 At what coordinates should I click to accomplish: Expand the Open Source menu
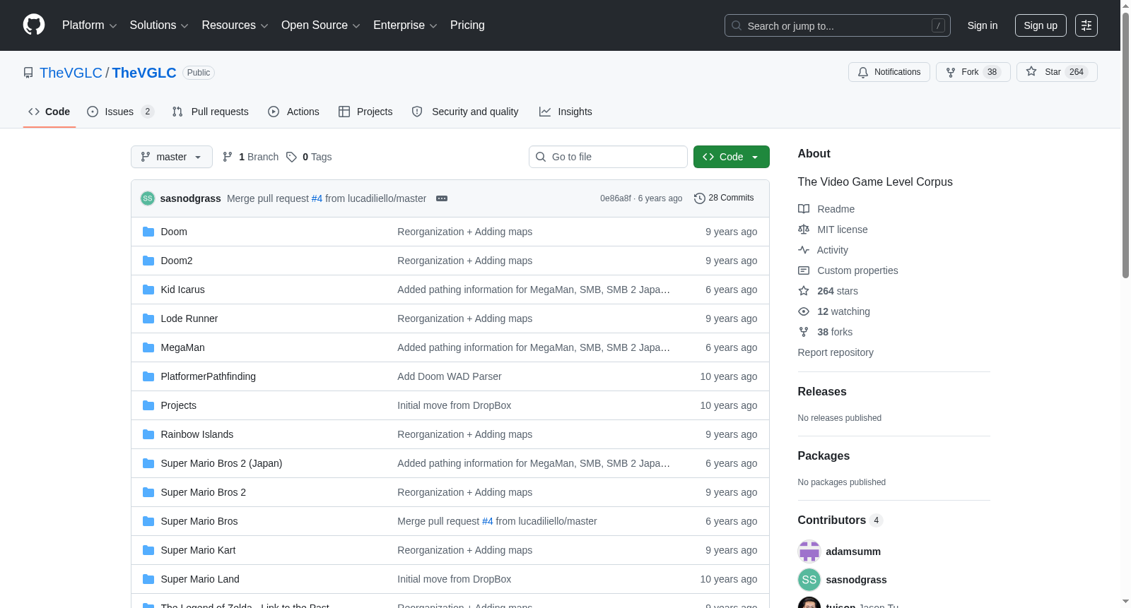click(x=321, y=25)
